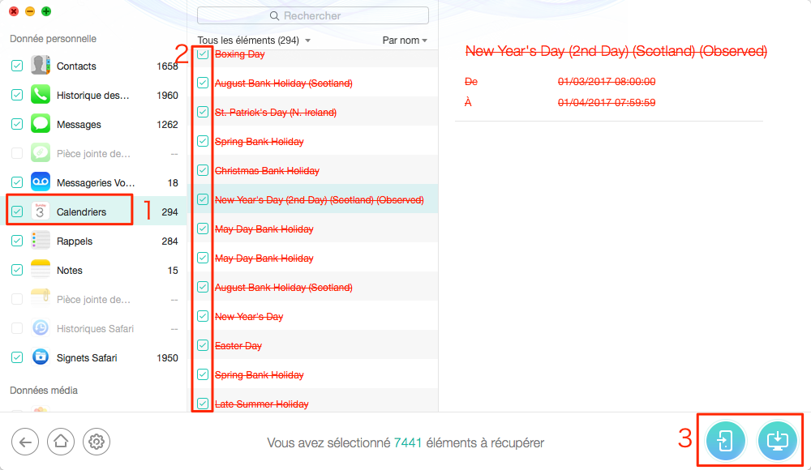Recover to device with phone icon button
811x470 pixels.
click(x=726, y=441)
